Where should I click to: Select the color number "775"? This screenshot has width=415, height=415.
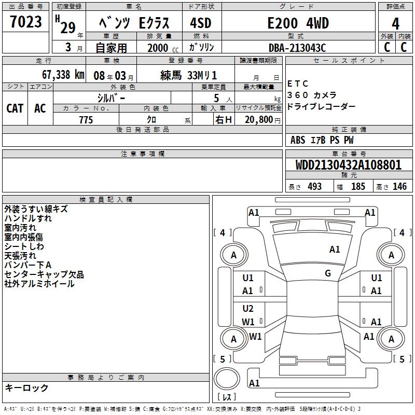[86, 120]
